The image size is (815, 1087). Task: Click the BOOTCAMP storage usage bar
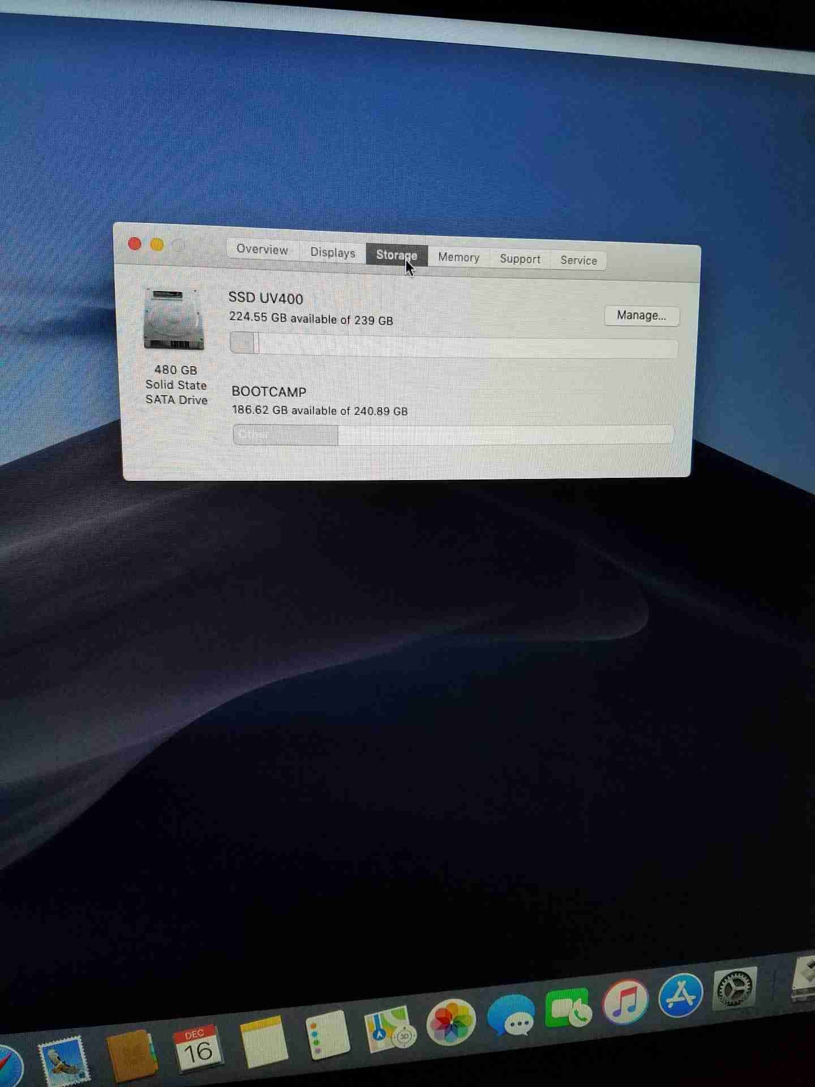point(453,435)
